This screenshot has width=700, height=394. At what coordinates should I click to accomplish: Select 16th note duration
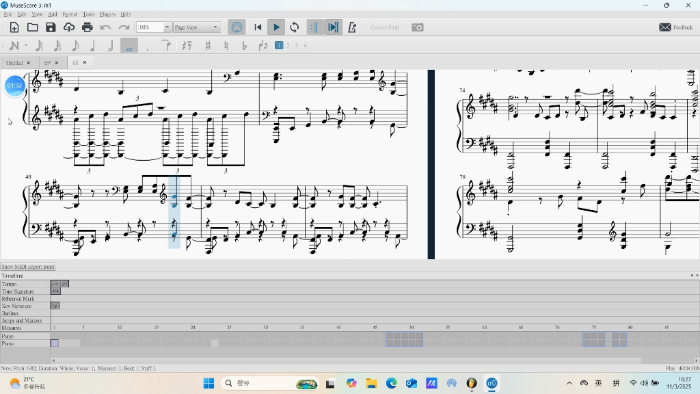[57, 46]
